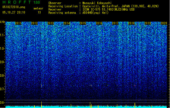Screen dimensions: 170x108
Task: Select the timestamp 05.10.27 20:10
Action: coord(14,12)
